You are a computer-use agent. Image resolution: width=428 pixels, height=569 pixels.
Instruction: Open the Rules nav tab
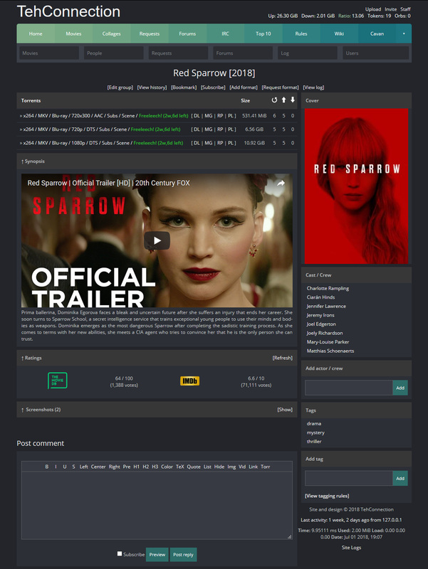pos(301,33)
